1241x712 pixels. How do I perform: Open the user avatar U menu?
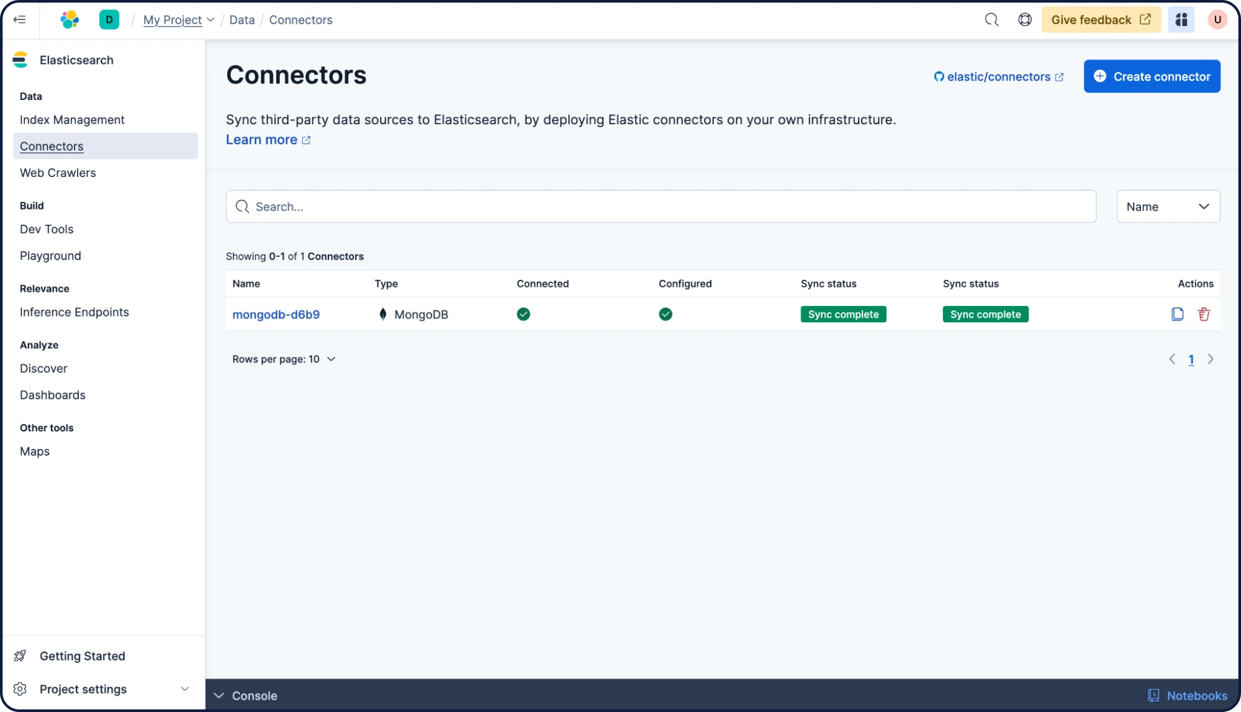(1217, 20)
